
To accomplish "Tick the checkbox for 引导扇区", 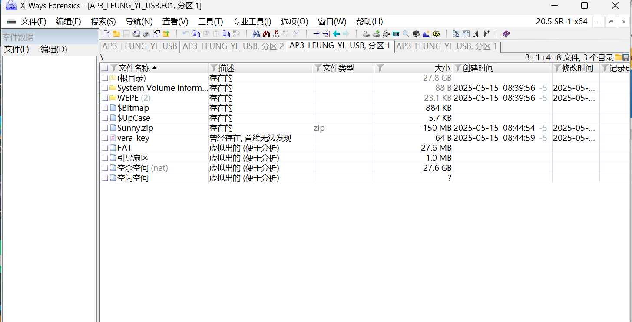I will pos(105,158).
